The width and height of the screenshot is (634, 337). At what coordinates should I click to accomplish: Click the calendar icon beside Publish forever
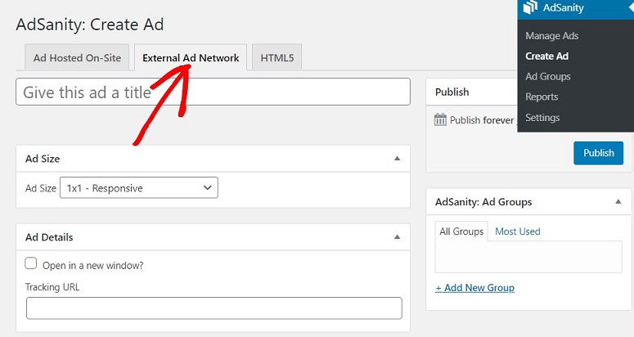click(440, 119)
